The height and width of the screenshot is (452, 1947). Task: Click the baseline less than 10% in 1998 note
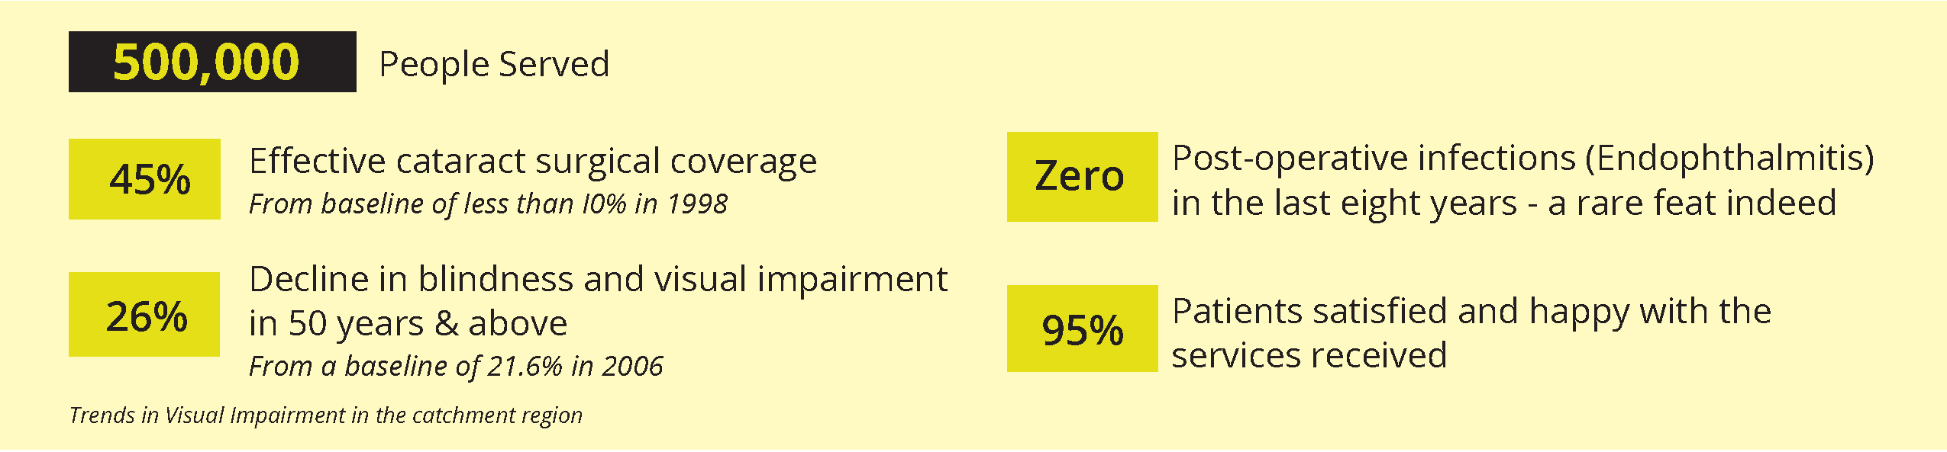click(x=489, y=204)
